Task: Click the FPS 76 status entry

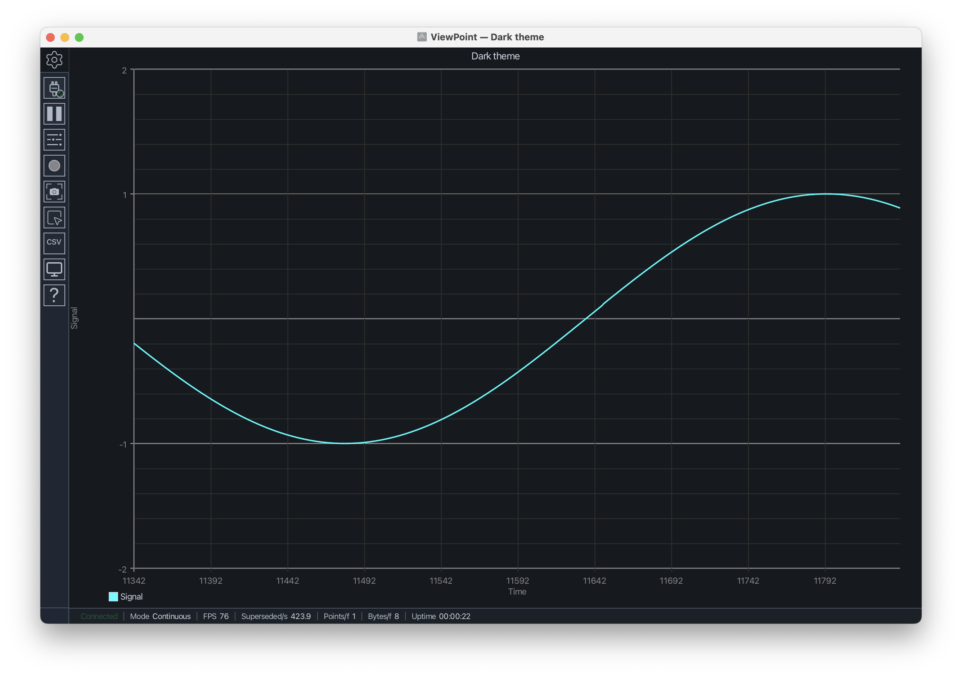Action: 216,617
